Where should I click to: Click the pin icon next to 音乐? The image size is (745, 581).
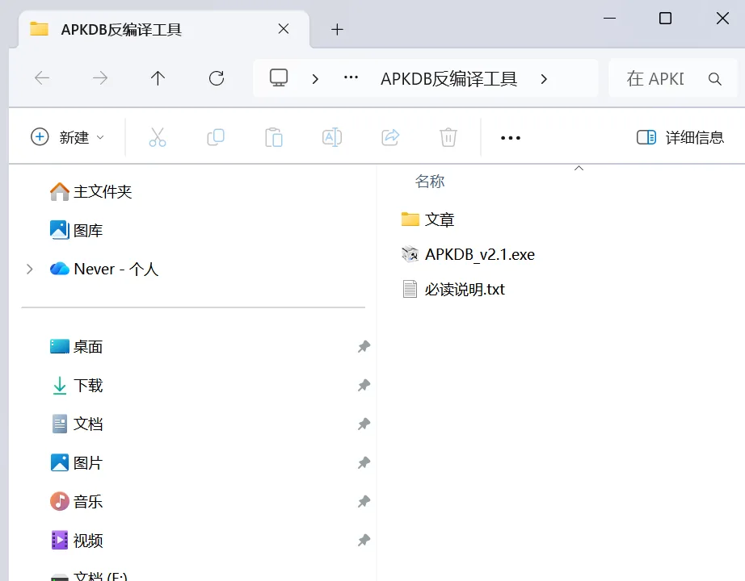click(364, 501)
